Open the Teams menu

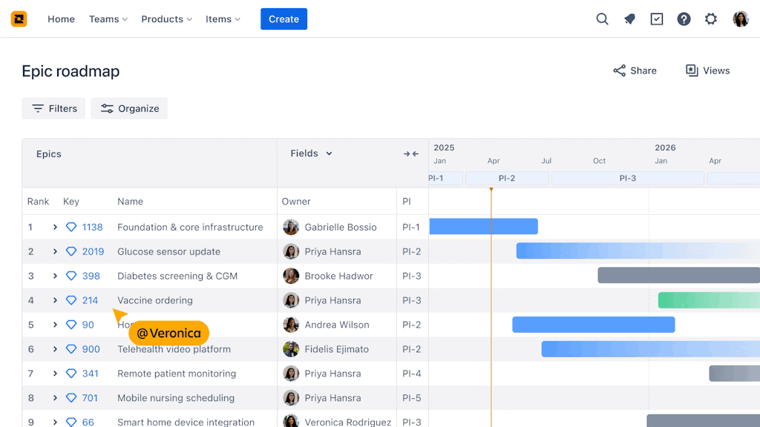coord(108,19)
